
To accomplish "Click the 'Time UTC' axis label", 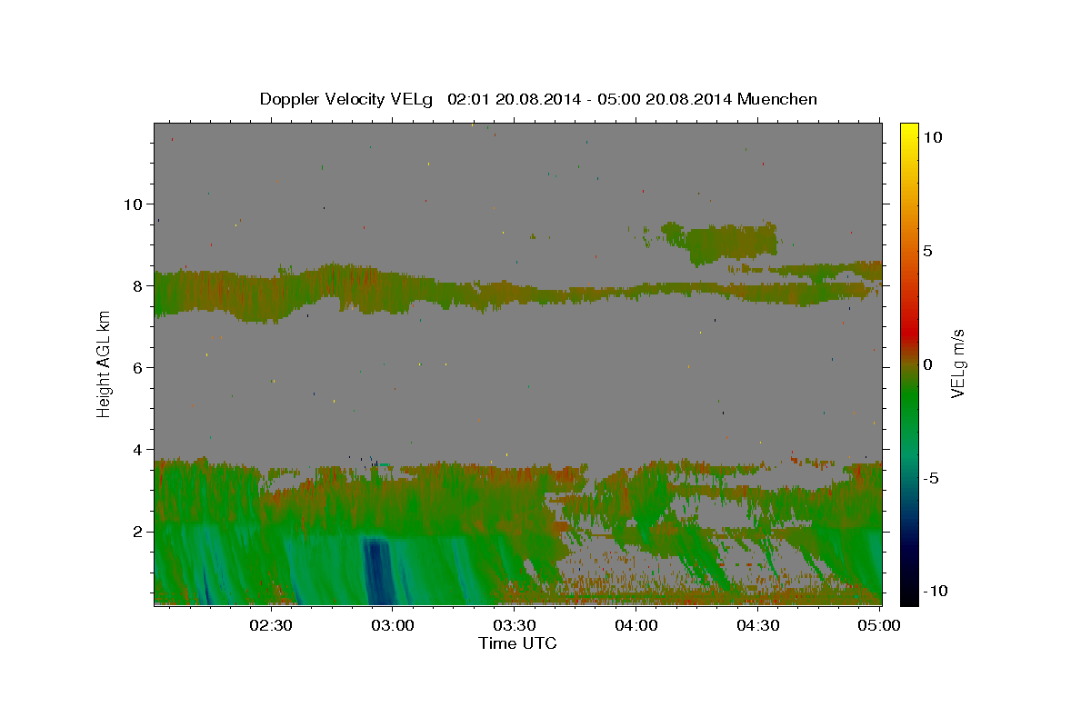I will pos(517,643).
